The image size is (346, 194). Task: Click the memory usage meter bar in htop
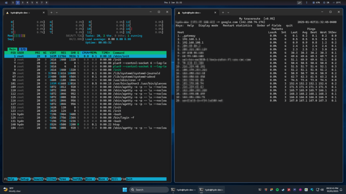point(20,35)
